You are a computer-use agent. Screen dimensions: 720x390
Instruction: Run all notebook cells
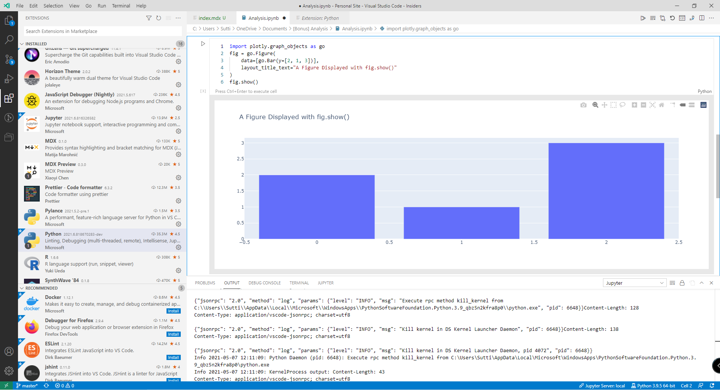click(x=643, y=18)
